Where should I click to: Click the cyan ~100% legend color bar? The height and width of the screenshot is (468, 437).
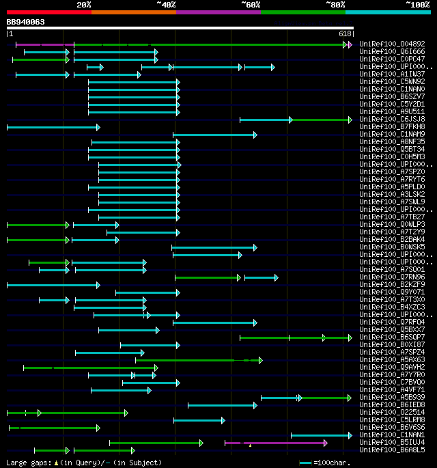pyautogui.click(x=388, y=12)
